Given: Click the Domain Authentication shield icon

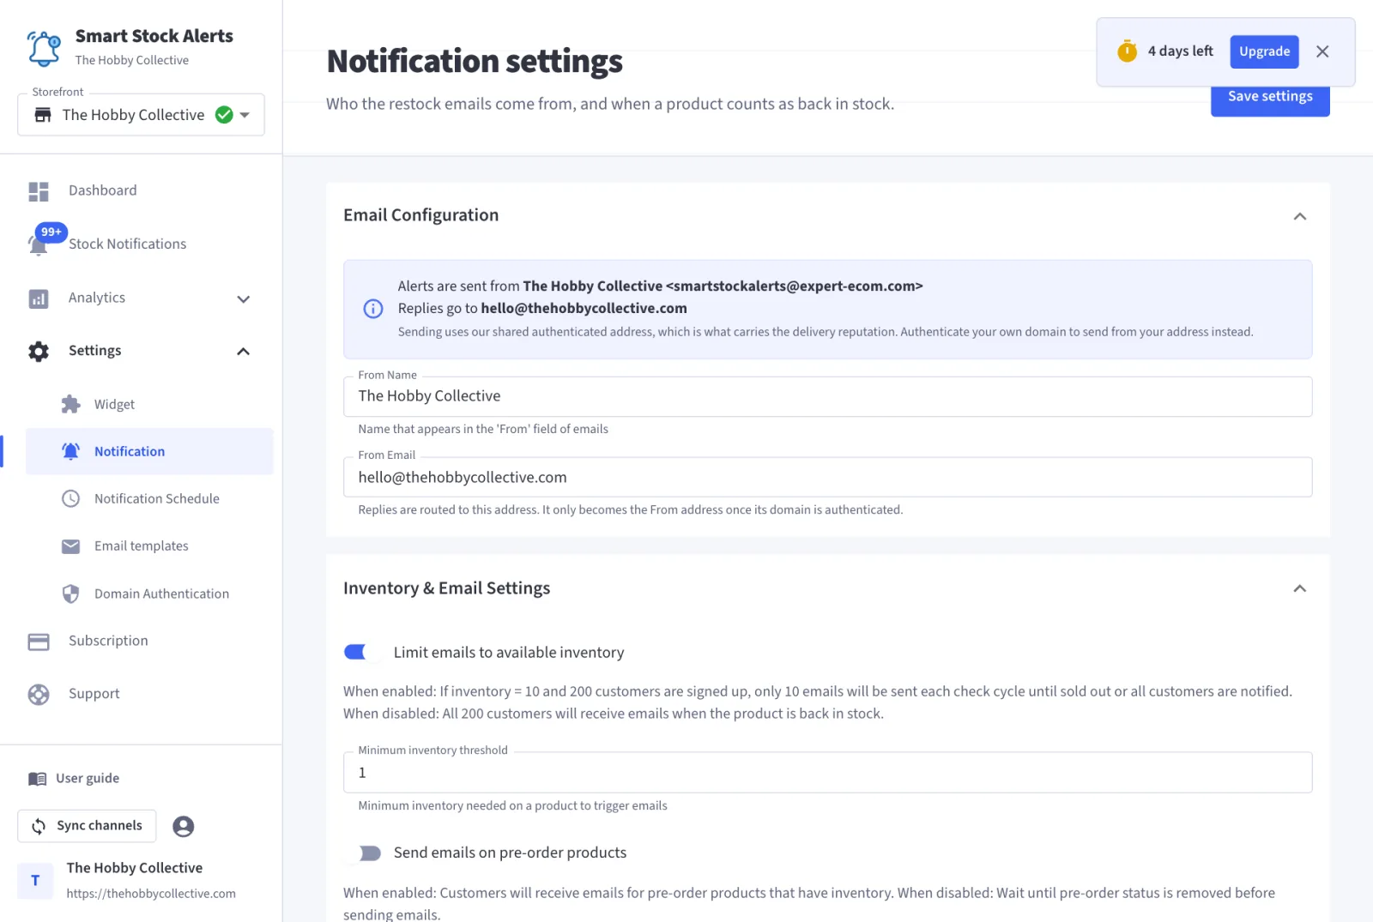Looking at the screenshot, I should [x=71, y=594].
